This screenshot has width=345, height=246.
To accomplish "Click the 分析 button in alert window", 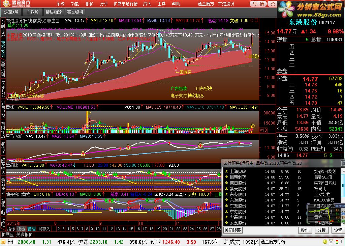I will click(321, 230).
